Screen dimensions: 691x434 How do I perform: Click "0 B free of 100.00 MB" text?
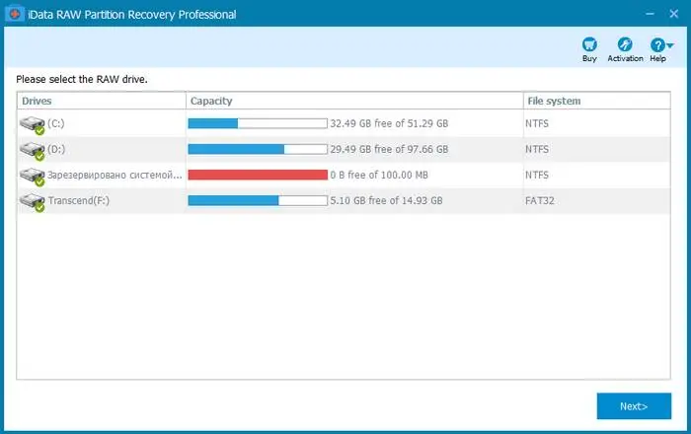[x=379, y=175]
